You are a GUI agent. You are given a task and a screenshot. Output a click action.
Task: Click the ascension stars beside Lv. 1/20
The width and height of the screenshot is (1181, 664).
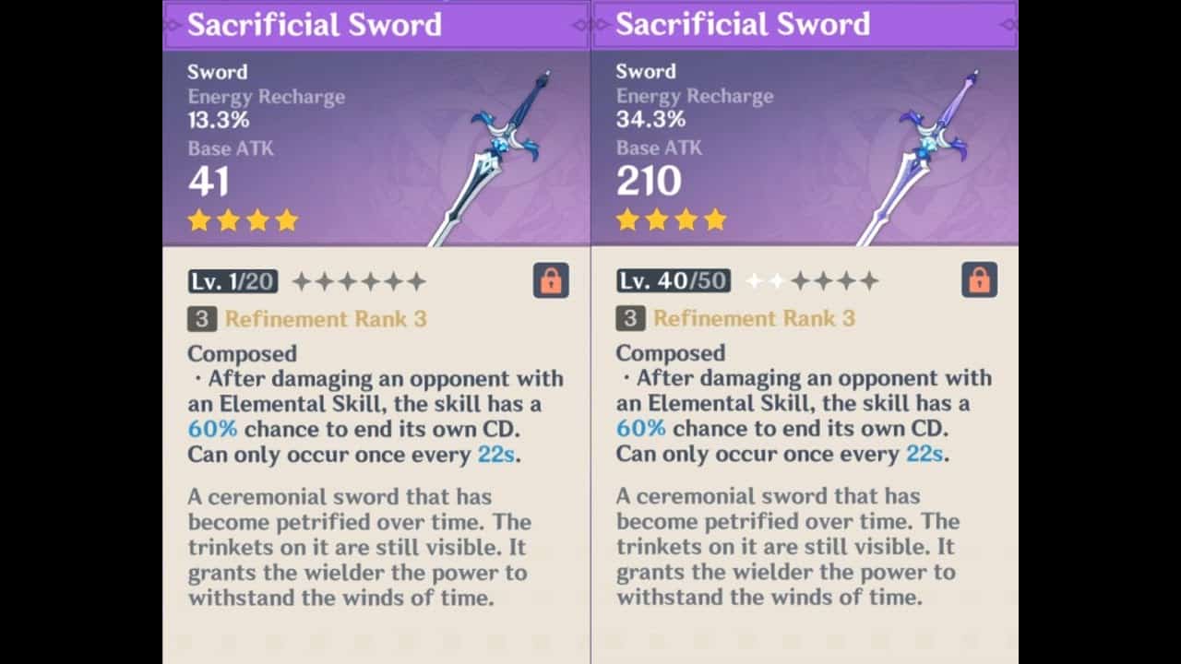pos(359,281)
